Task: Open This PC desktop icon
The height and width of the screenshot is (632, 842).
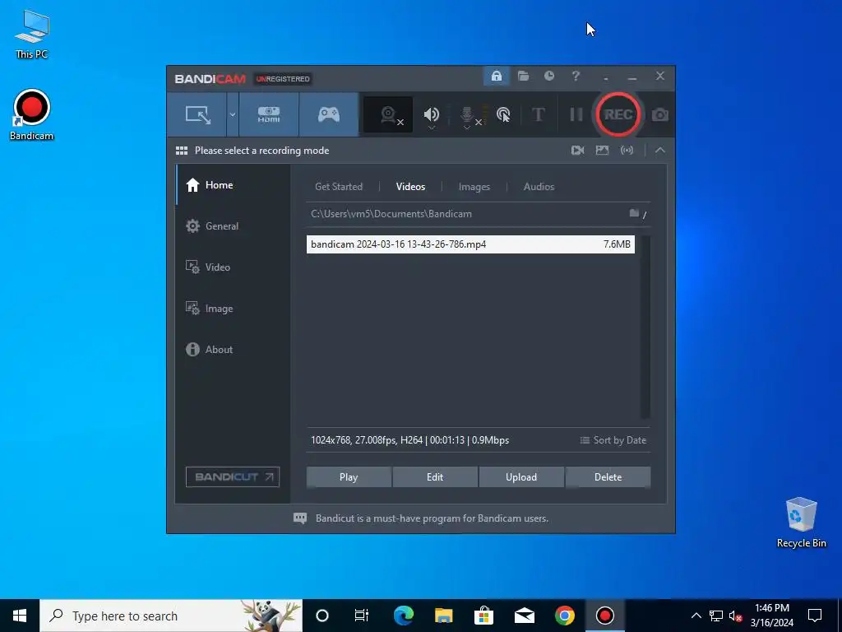Action: point(31,34)
